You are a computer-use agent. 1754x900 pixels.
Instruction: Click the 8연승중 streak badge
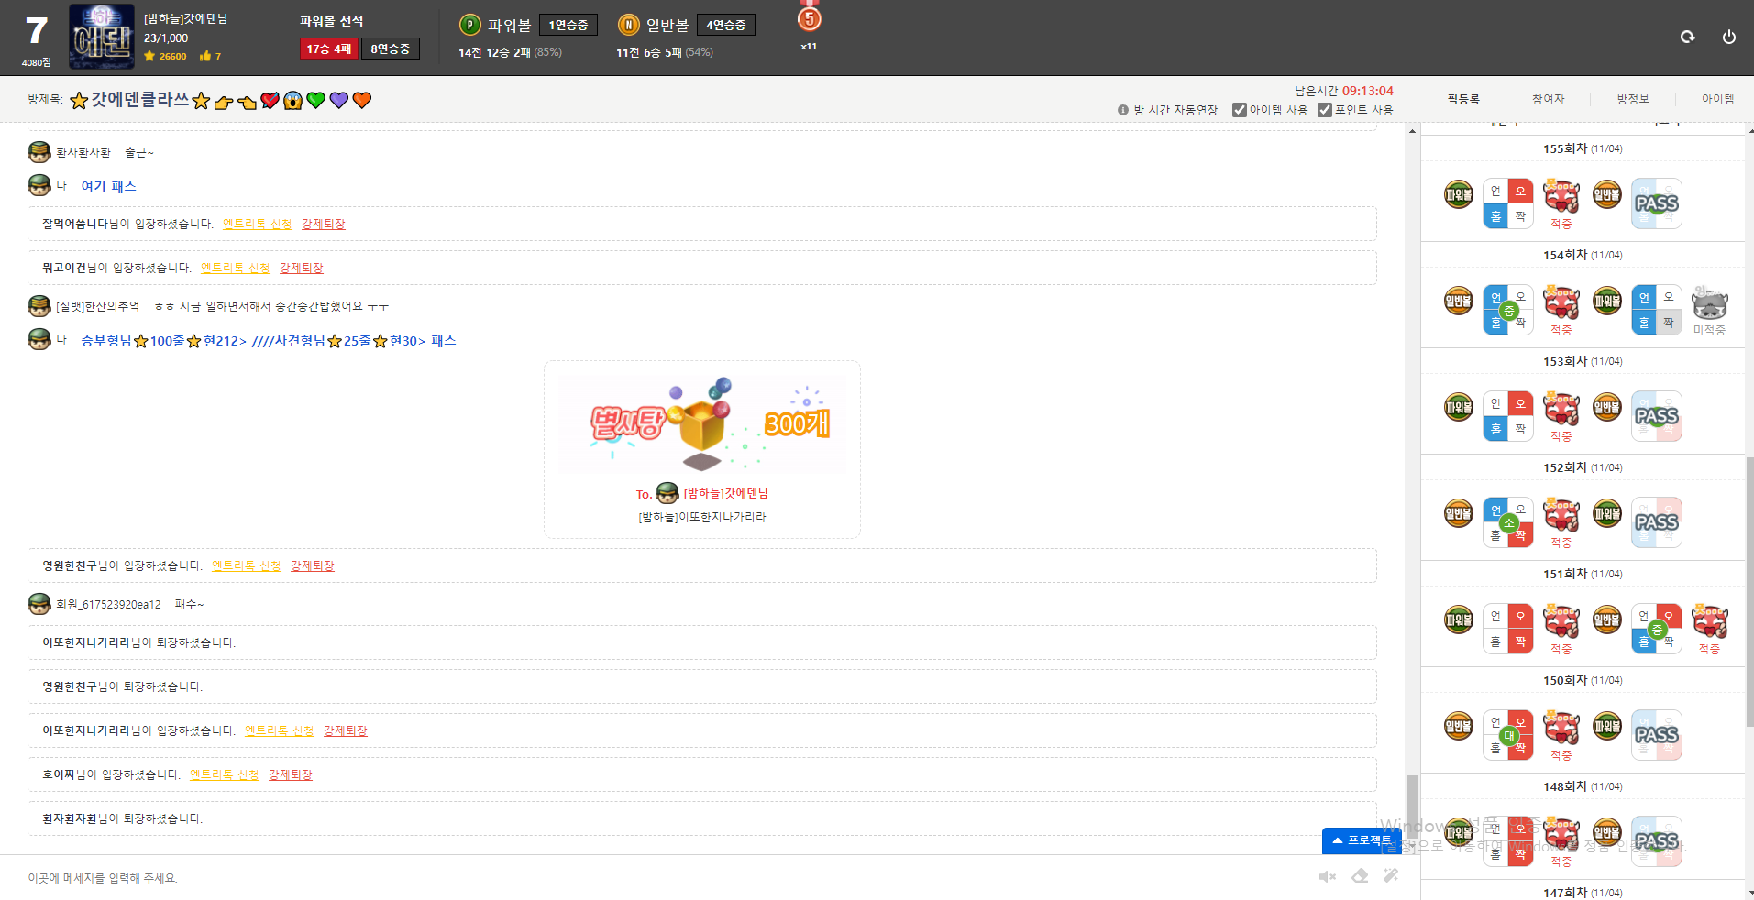(391, 49)
